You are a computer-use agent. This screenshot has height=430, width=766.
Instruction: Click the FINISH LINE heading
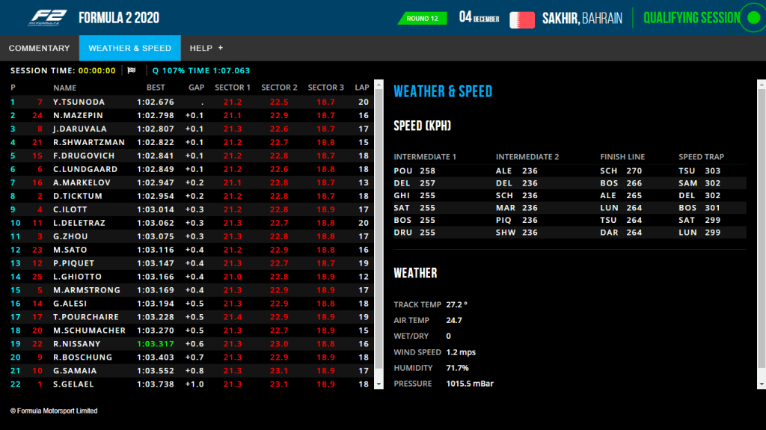point(622,157)
